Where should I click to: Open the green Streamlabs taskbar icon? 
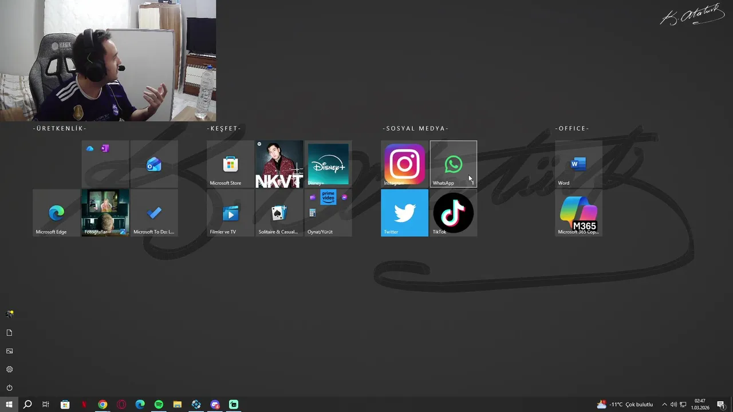[x=234, y=405]
